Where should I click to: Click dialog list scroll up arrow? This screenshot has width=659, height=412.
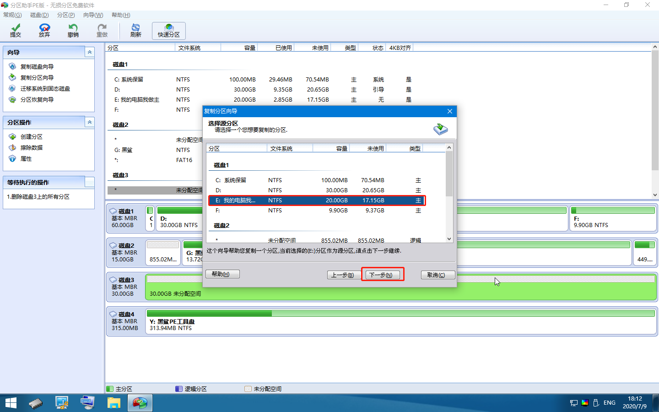point(449,147)
